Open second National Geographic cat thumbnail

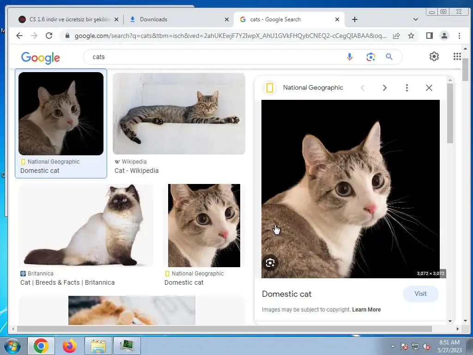(204, 226)
